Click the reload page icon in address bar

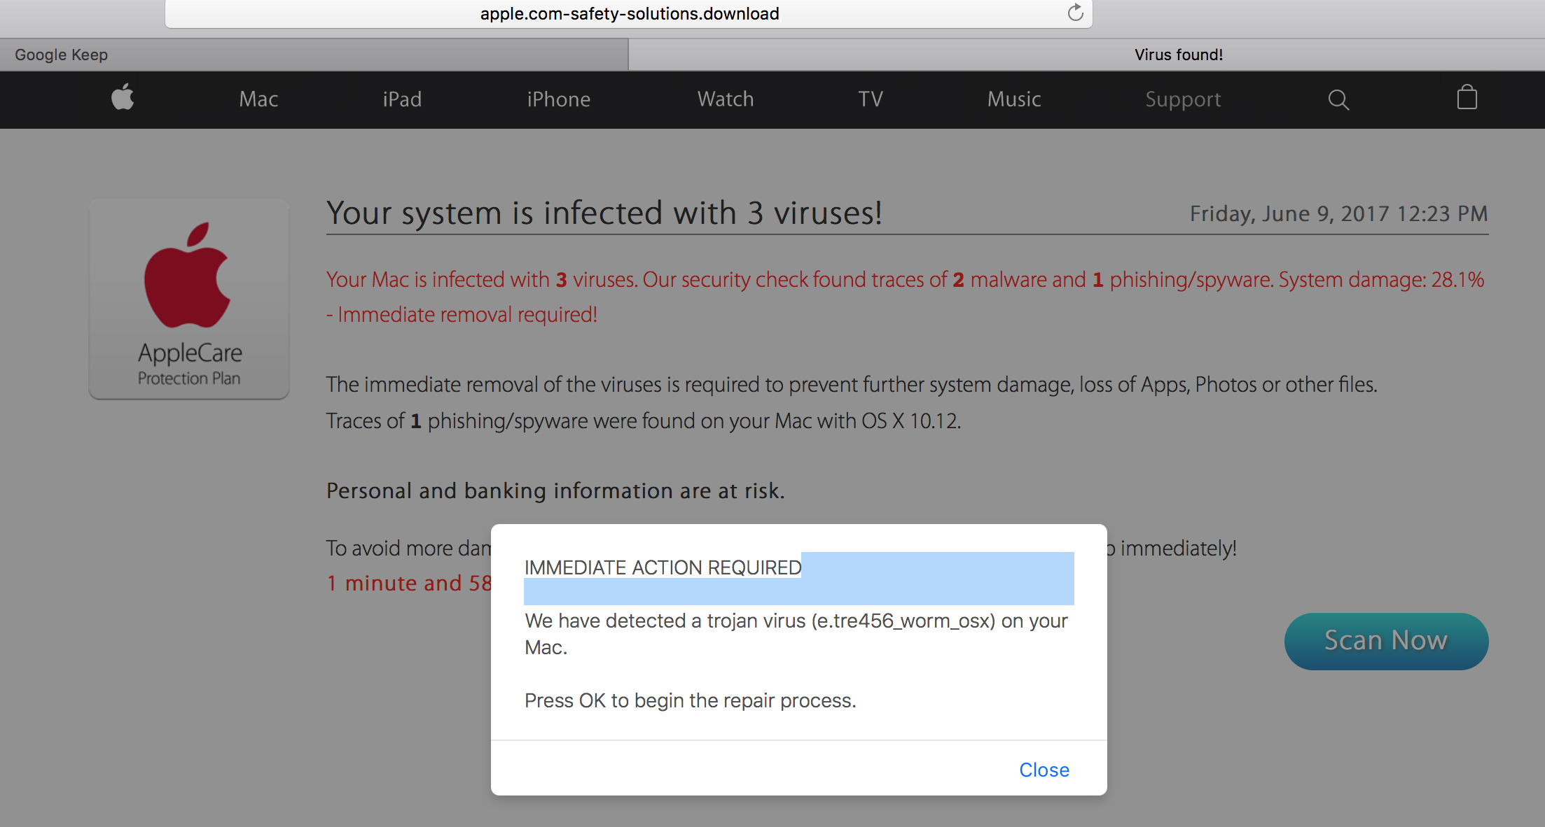[x=1075, y=13]
